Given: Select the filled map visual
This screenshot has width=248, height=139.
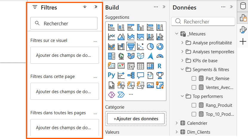Looking at the screenshot, I should point(131,56).
